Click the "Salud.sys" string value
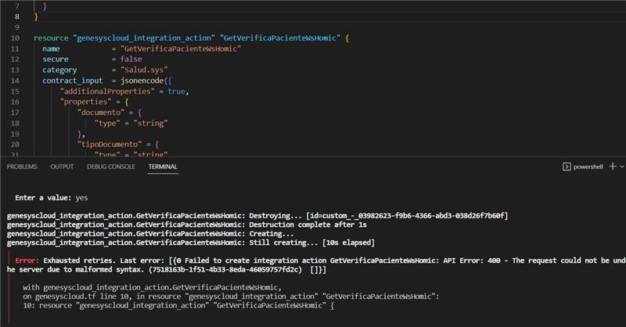 pos(144,70)
